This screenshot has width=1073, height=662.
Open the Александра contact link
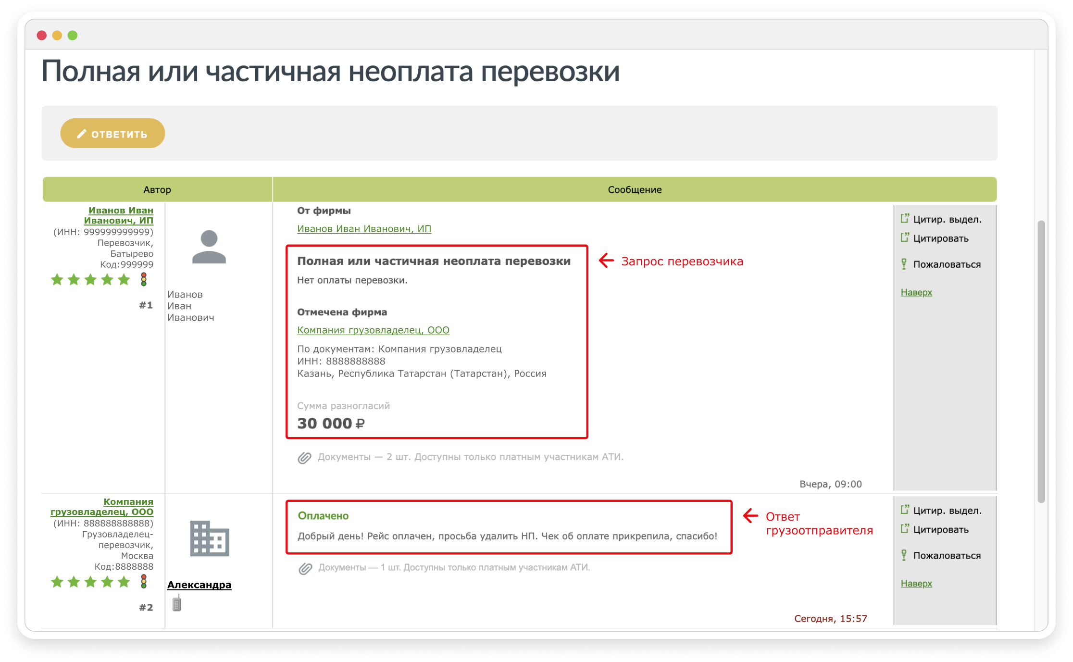coord(199,585)
